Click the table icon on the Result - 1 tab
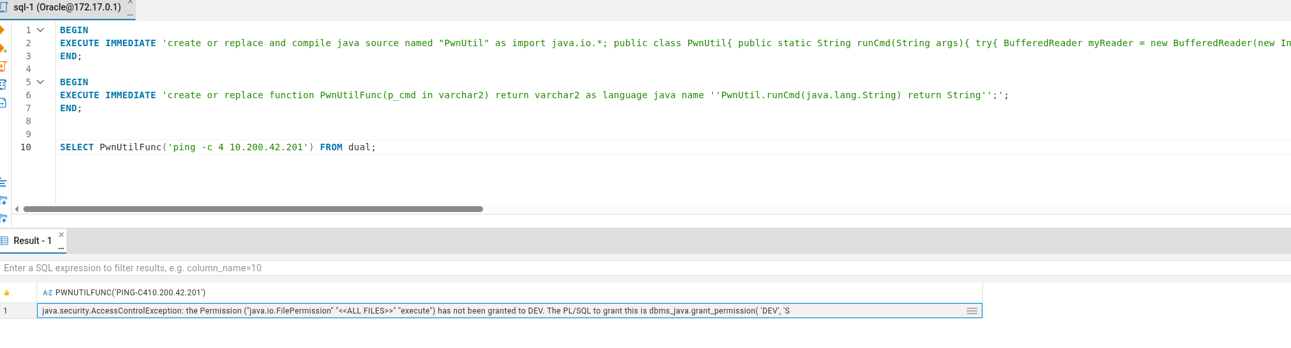1291x348 pixels. (x=5, y=241)
